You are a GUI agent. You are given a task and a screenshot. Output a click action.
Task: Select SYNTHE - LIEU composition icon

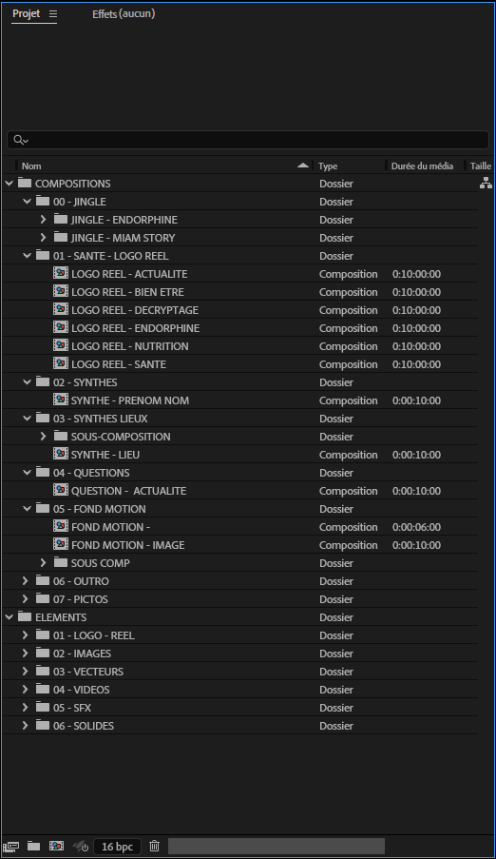click(61, 454)
